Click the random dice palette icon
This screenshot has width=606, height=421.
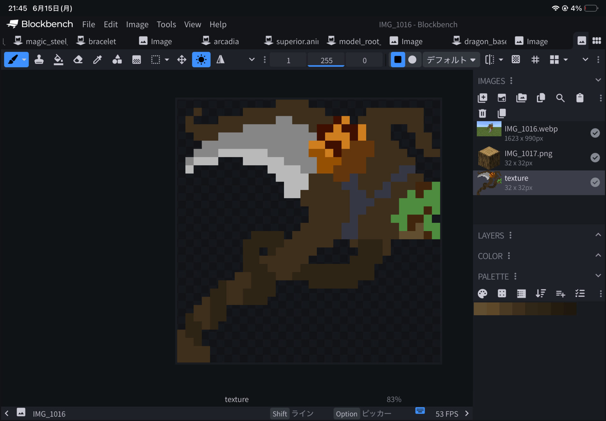click(x=502, y=294)
